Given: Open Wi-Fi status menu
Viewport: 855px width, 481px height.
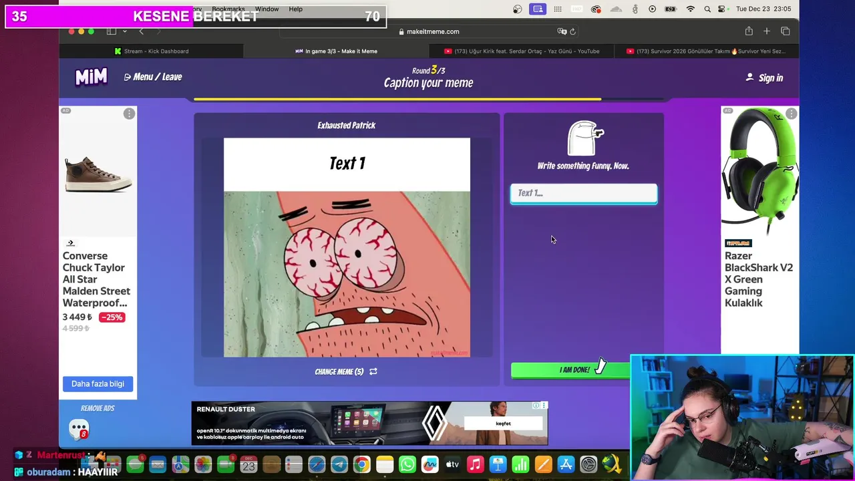Looking at the screenshot, I should point(691,9).
